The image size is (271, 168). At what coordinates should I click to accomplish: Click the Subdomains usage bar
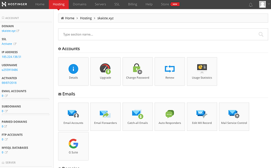[x=26, y=115]
